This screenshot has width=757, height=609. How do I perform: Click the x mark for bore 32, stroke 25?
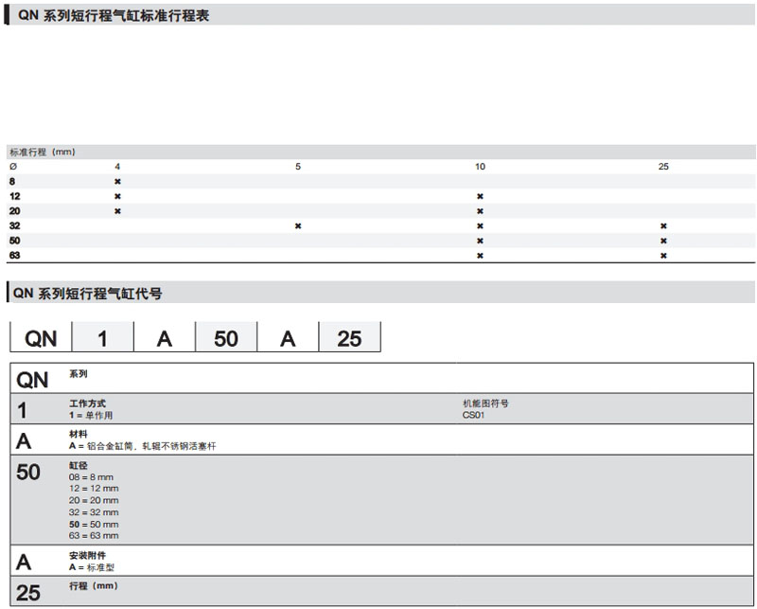[663, 225]
